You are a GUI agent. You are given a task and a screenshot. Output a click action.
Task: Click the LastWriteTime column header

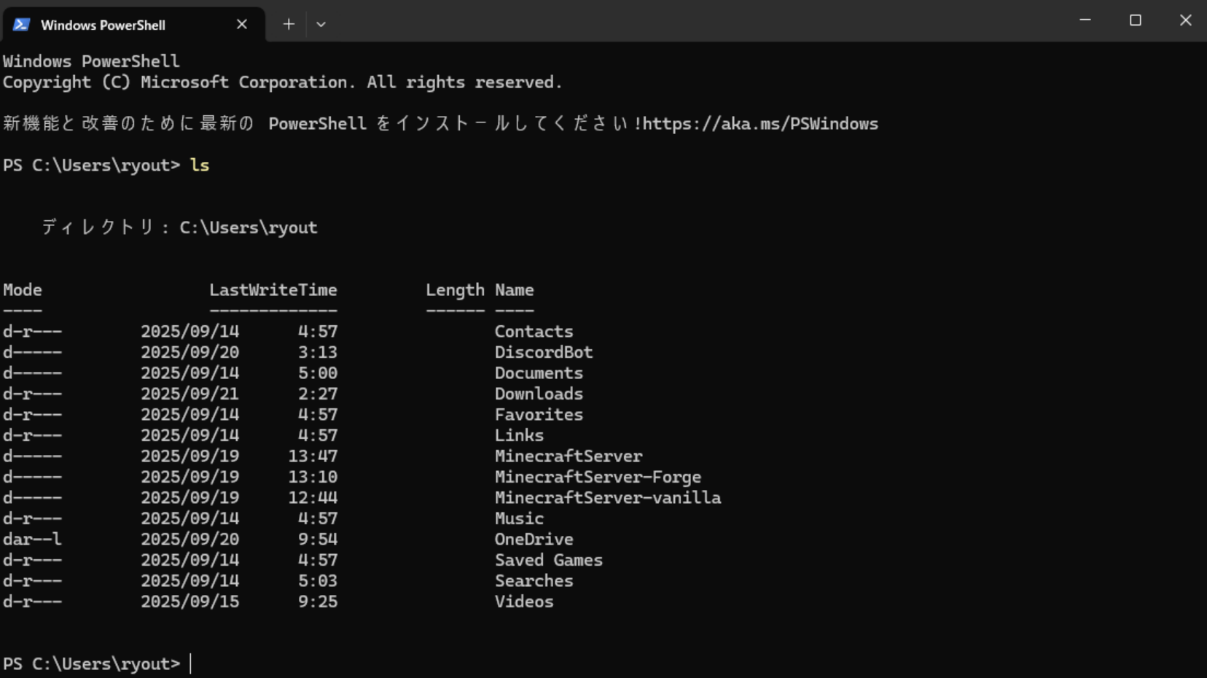pyautogui.click(x=273, y=290)
